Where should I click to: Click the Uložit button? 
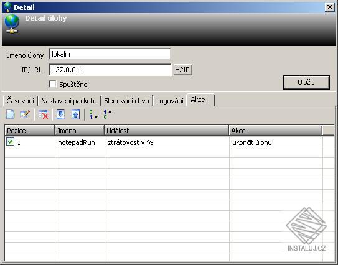[x=306, y=82]
